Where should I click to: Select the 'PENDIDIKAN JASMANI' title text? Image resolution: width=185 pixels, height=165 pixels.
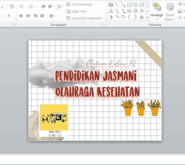96,76
